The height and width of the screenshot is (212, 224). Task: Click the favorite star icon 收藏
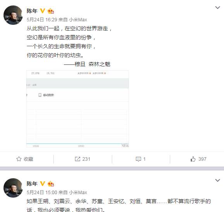[x=19, y=159]
